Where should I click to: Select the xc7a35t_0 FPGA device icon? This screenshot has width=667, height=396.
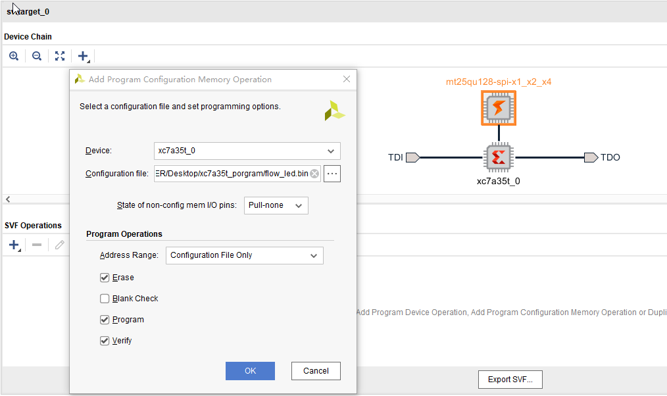click(x=499, y=157)
